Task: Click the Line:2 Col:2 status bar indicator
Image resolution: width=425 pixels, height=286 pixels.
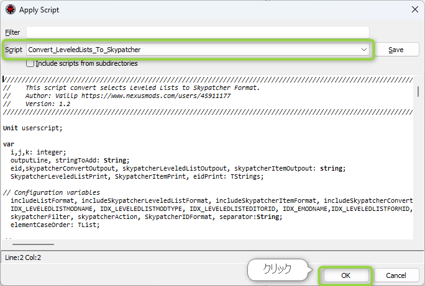Action: click(22, 256)
